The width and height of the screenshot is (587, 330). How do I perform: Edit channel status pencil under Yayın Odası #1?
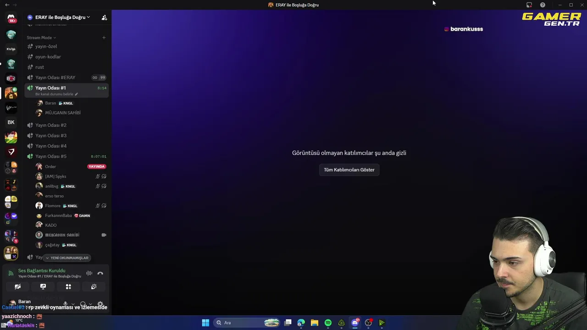point(77,94)
